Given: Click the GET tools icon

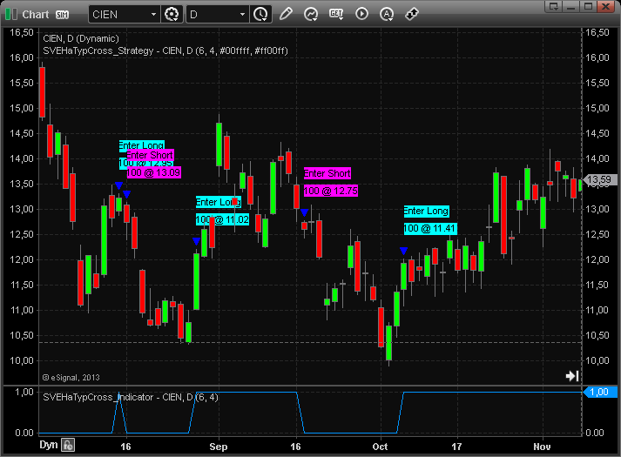Looking at the screenshot, I should [336, 14].
